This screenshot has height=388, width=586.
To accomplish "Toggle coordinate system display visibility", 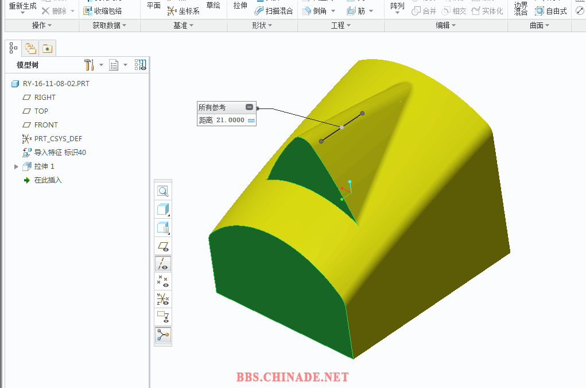I will pyautogui.click(x=163, y=299).
